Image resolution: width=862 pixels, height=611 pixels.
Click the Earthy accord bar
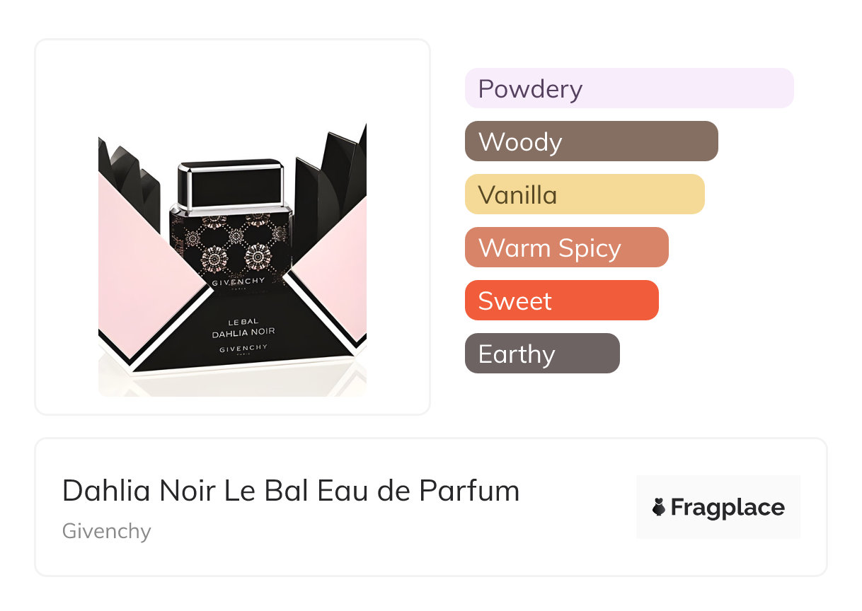pos(541,354)
